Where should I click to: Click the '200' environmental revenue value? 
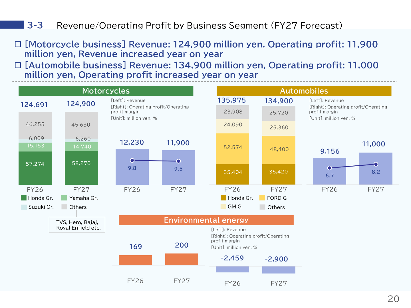point(182,245)
